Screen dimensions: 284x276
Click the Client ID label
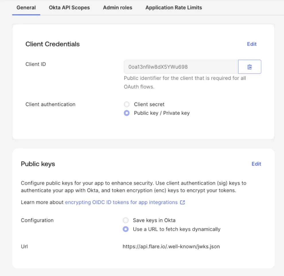pos(36,64)
